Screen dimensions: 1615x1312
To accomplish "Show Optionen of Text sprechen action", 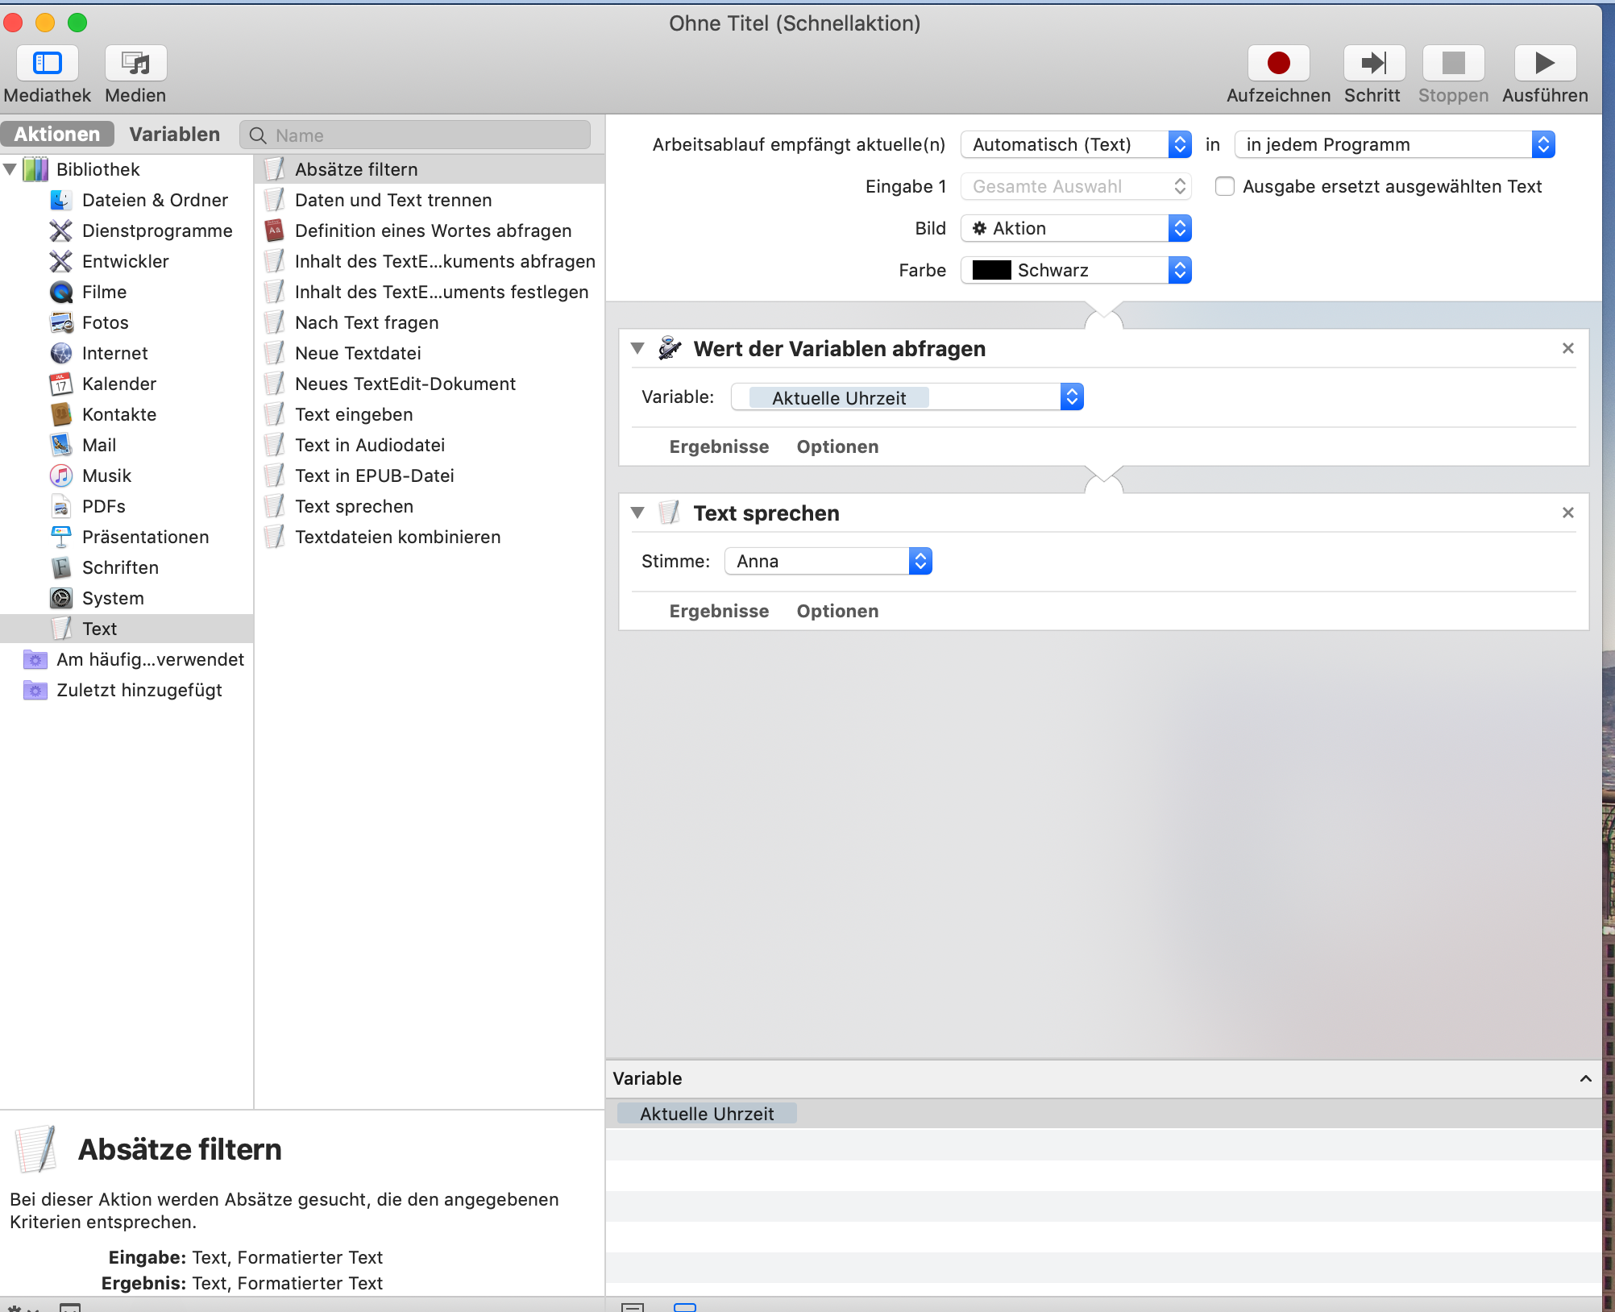I will click(837, 612).
